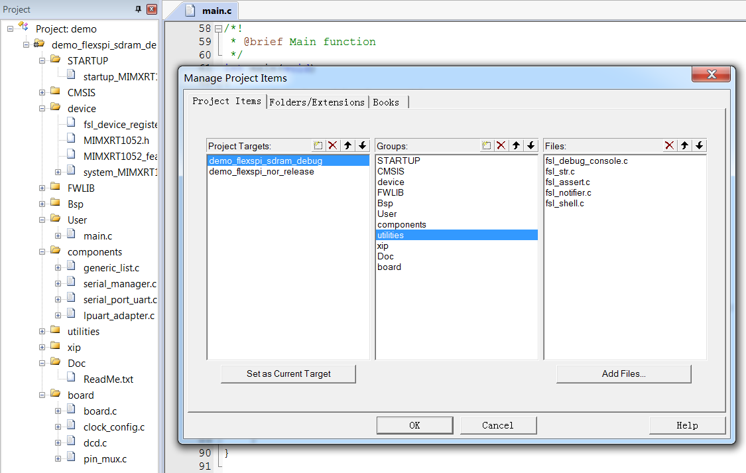Delete selected group icon
Screen dimensions: 746x473
(x=501, y=145)
